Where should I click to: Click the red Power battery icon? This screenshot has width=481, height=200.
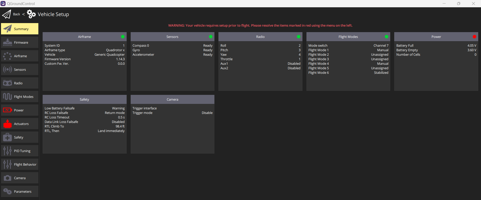click(x=8, y=110)
